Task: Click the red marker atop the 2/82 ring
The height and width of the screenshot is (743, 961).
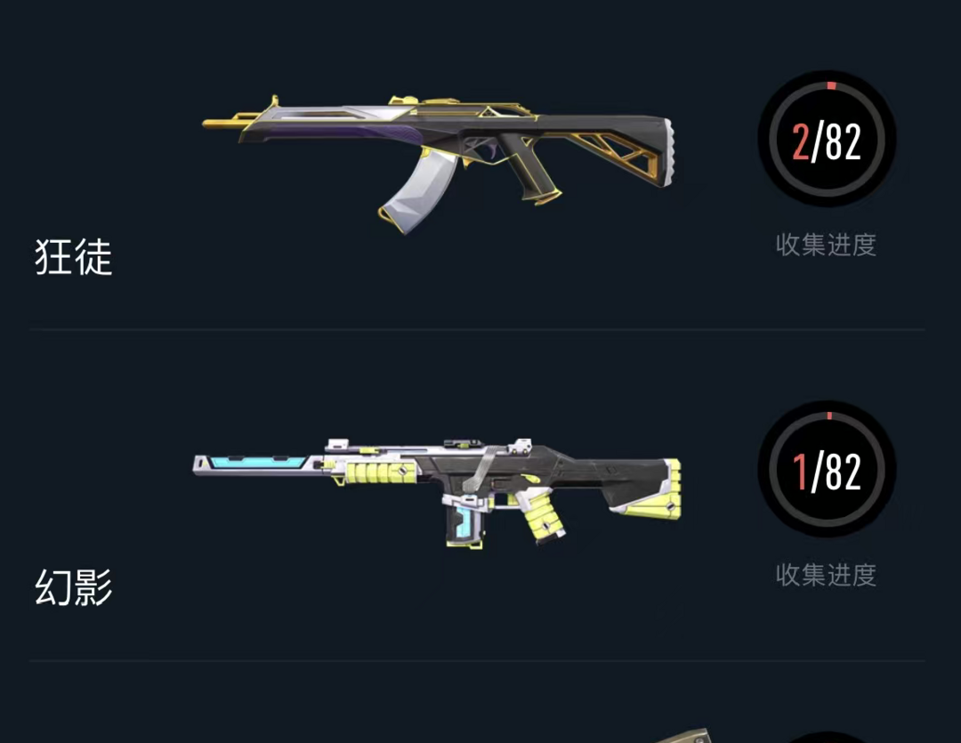Action: (x=831, y=85)
